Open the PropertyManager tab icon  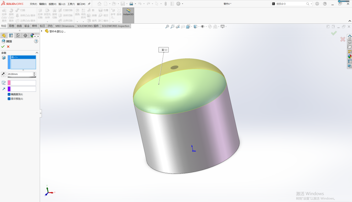[11, 36]
